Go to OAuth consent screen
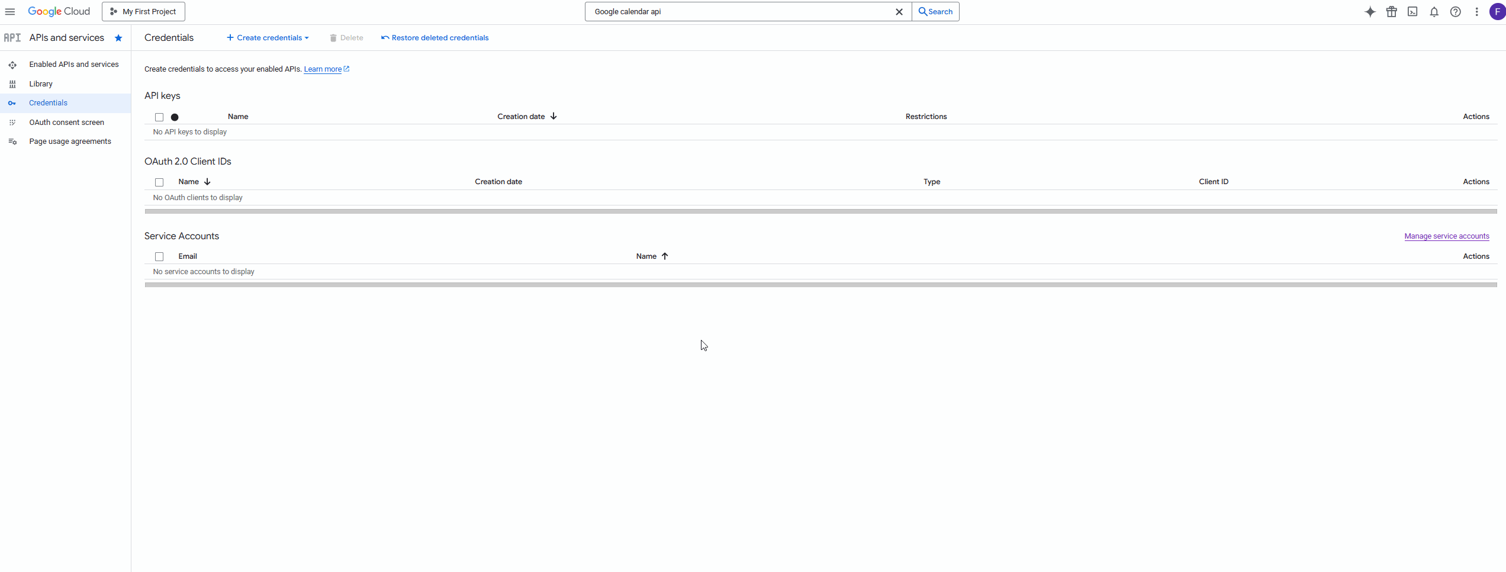Screen dimensions: 1506x572 (x=66, y=122)
